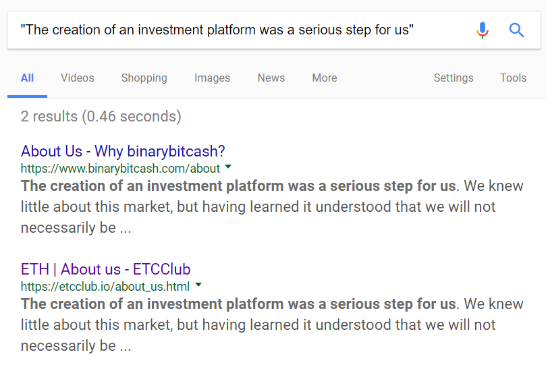Image resolution: width=546 pixels, height=369 pixels.
Task: Switch to the Videos tab
Action: pyautogui.click(x=78, y=78)
